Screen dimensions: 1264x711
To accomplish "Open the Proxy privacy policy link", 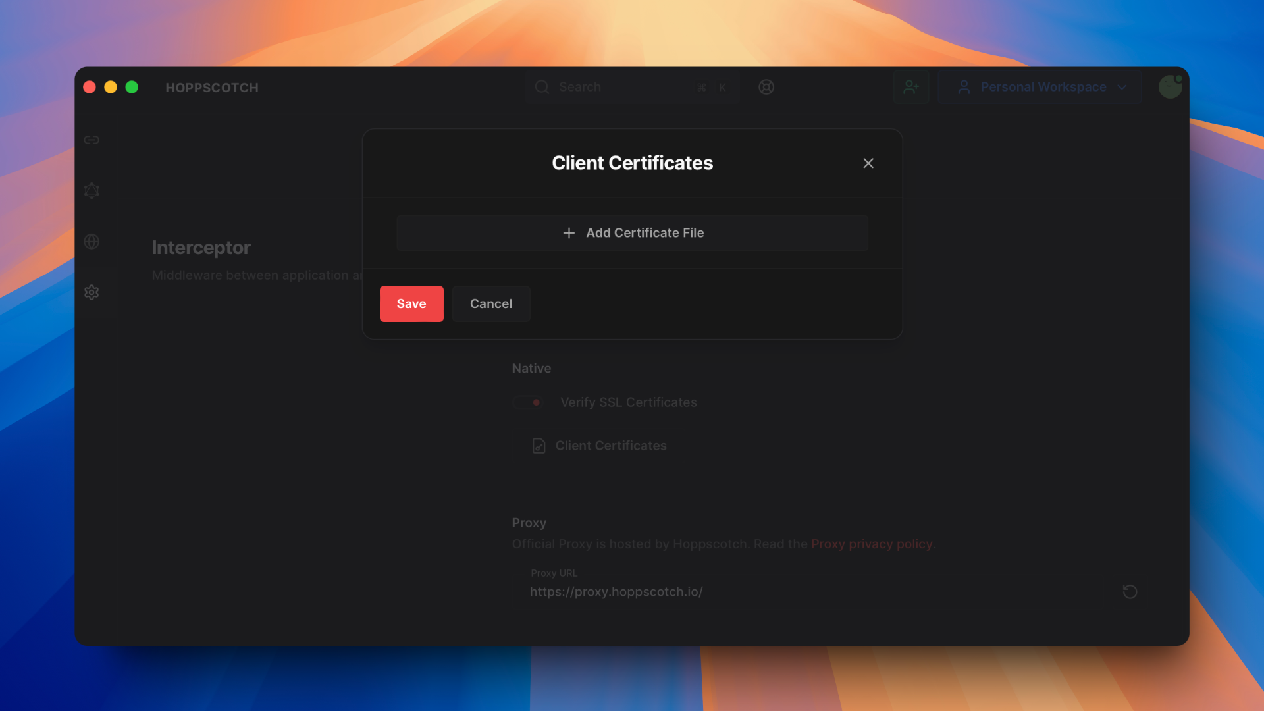I will click(872, 544).
